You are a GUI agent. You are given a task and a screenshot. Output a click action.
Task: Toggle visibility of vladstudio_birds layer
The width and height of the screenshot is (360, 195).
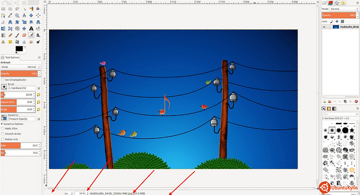[x=324, y=27]
